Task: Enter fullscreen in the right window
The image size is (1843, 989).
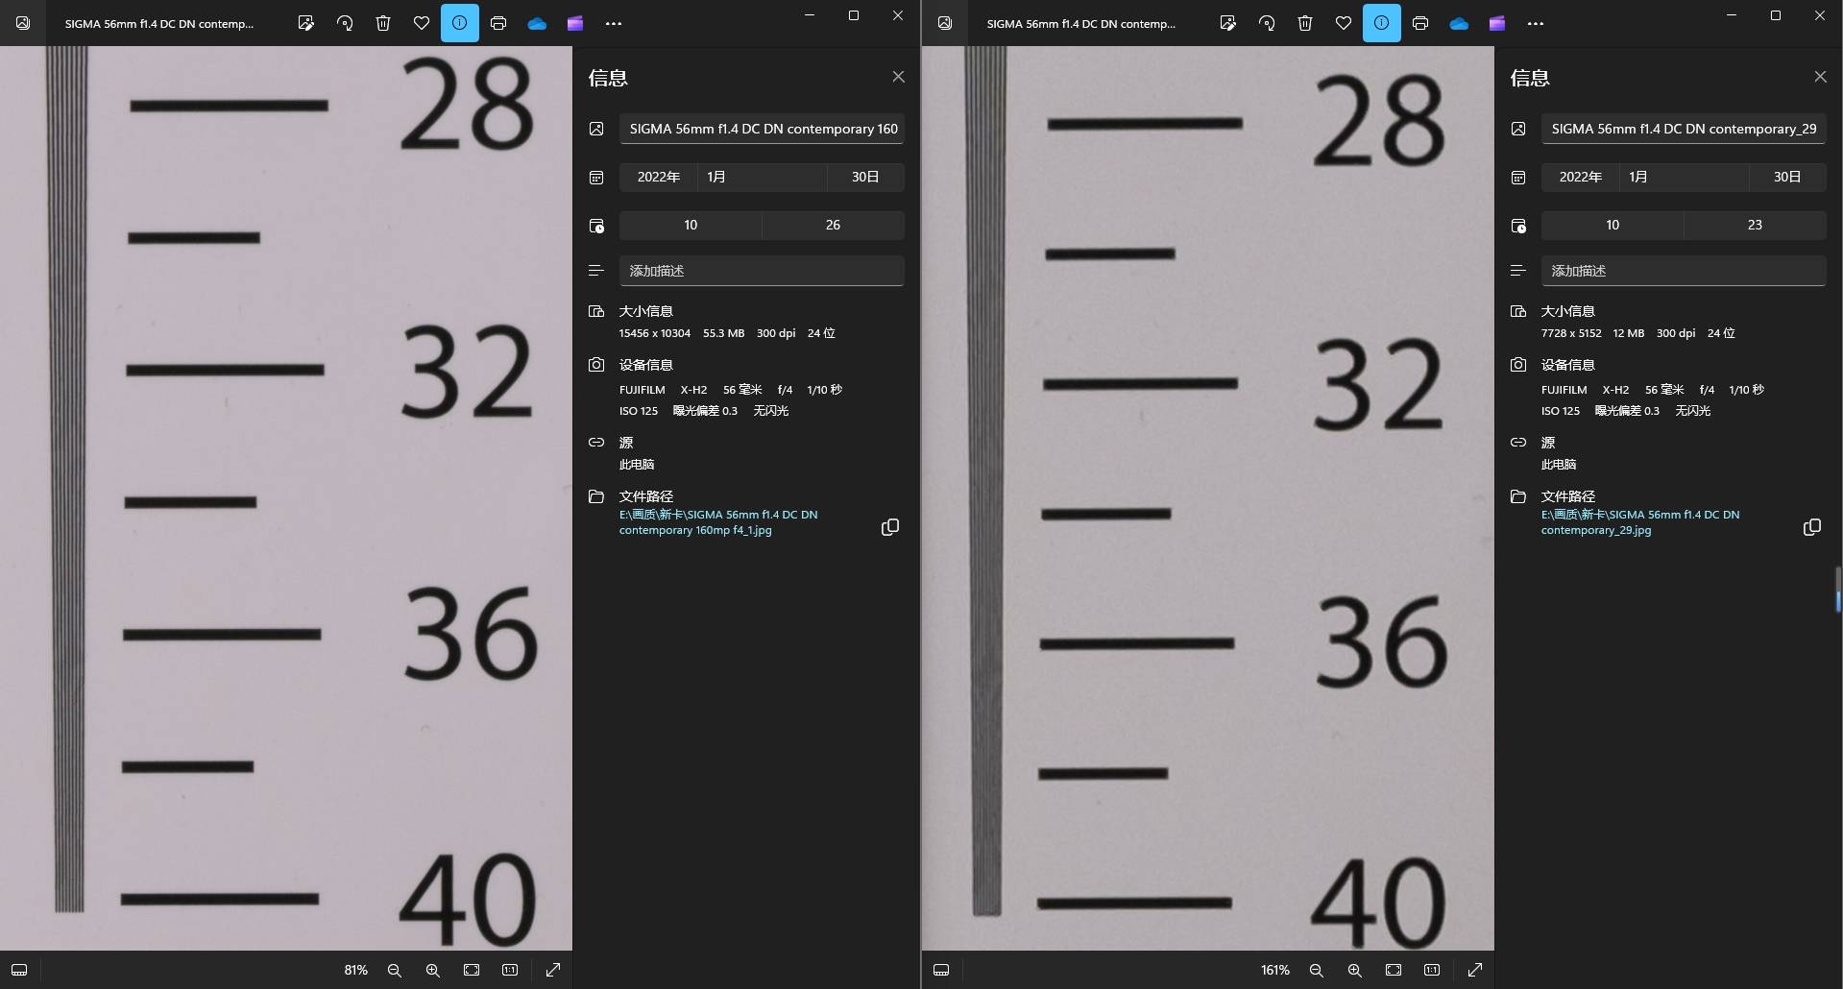Action: click(x=1475, y=971)
